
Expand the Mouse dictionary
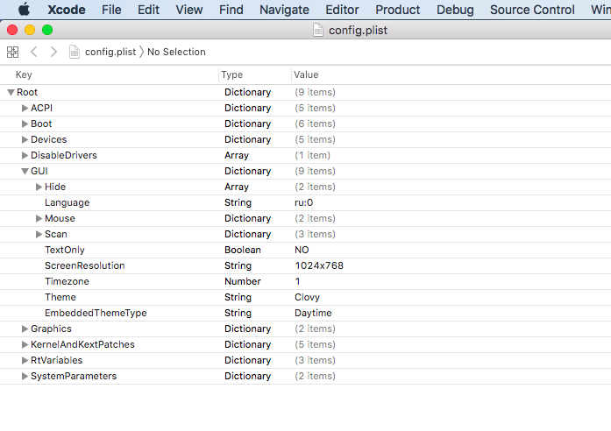39,218
